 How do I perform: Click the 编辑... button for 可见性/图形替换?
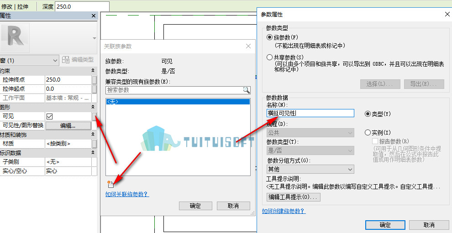point(68,125)
